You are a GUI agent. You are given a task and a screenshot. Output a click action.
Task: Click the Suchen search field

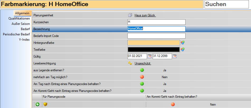pos(227,4)
